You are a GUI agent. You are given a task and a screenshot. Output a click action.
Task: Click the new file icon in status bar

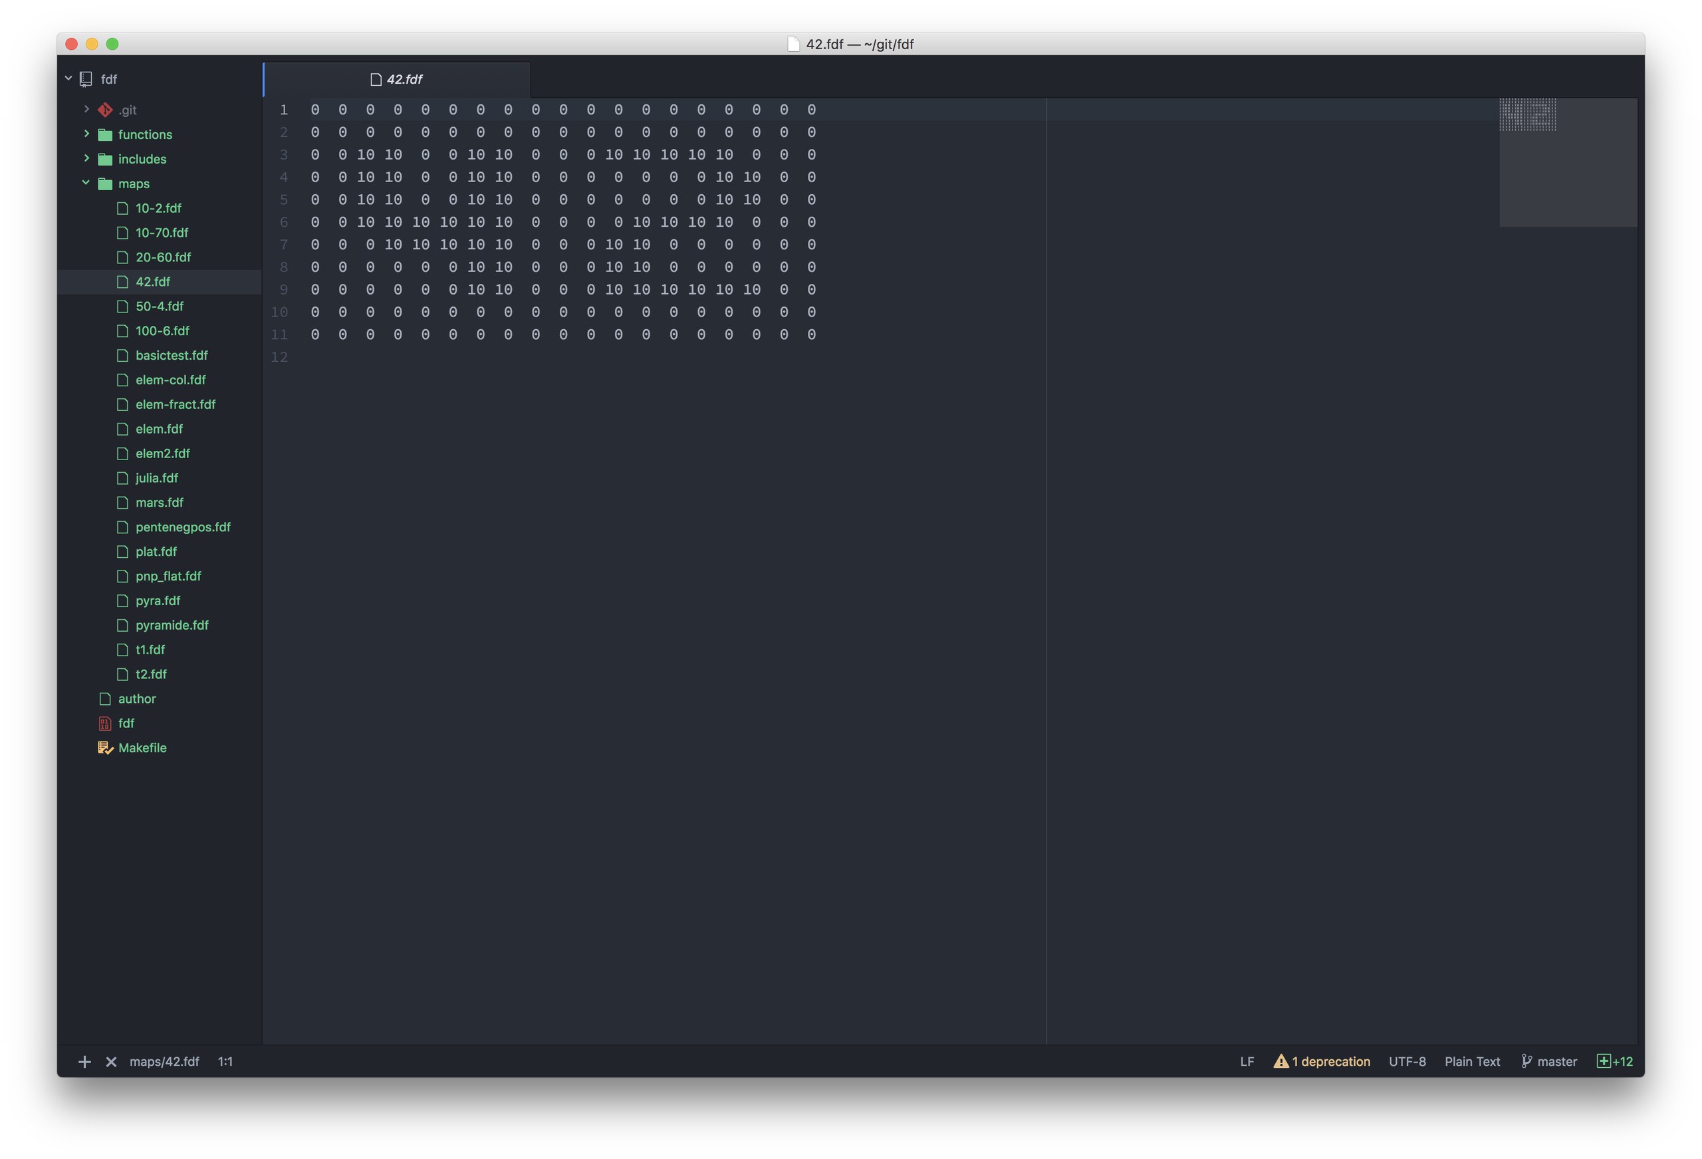(82, 1061)
